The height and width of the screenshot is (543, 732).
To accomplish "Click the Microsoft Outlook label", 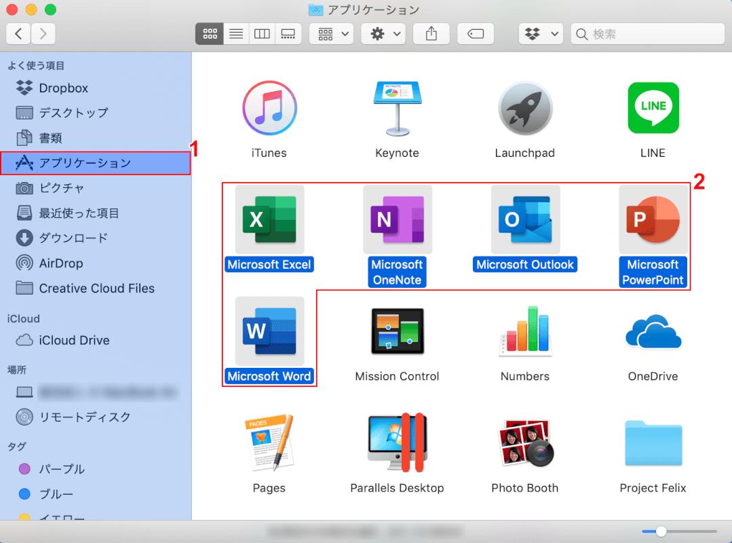I will click(525, 264).
